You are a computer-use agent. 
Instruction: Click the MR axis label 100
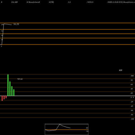click(132, 76)
